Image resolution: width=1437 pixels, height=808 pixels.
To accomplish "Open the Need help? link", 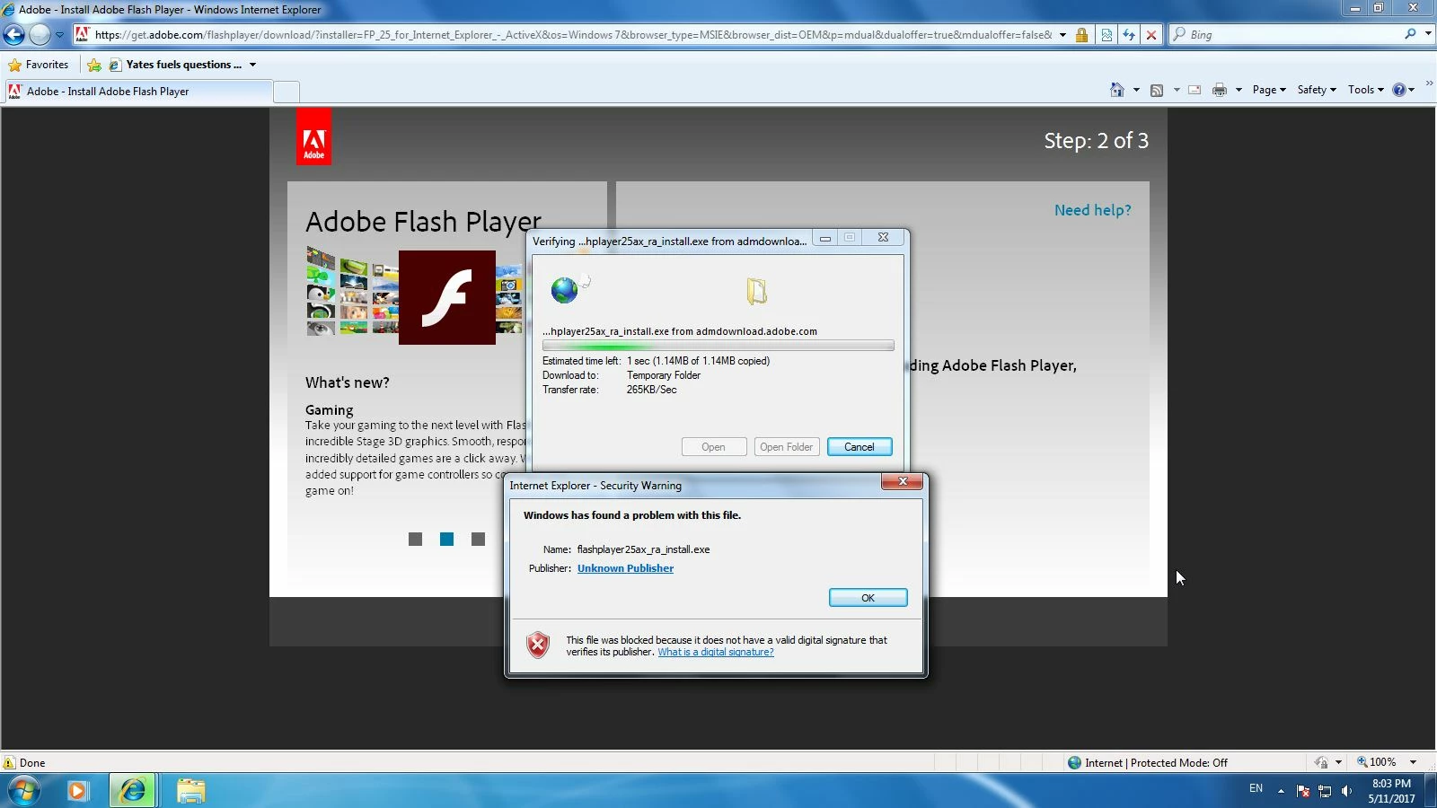I will pyautogui.click(x=1092, y=210).
